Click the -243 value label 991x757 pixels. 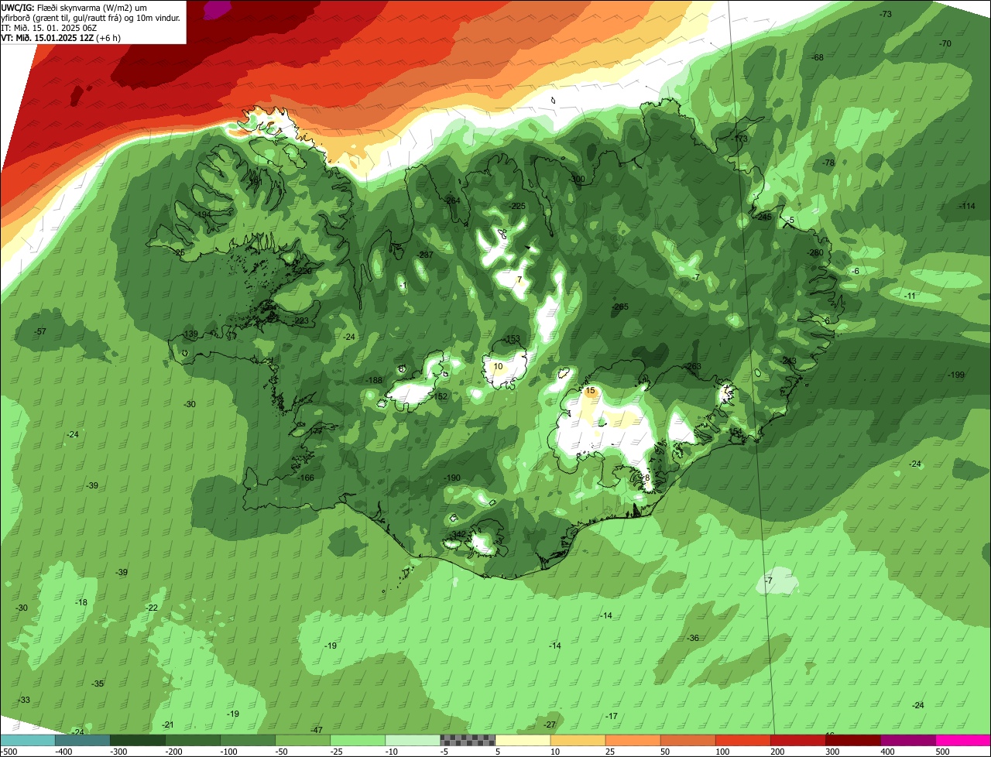[788, 361]
